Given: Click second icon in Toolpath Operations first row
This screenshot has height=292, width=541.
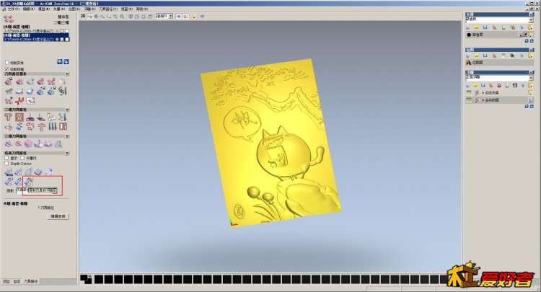Looking at the screenshot, I should pos(19,81).
